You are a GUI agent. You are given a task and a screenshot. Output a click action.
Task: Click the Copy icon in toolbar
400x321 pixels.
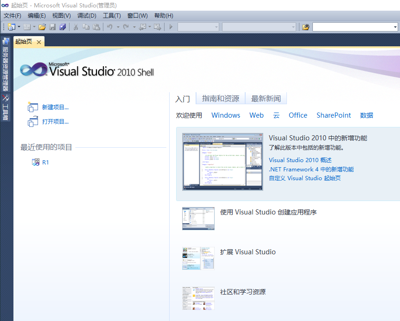pos(86,27)
